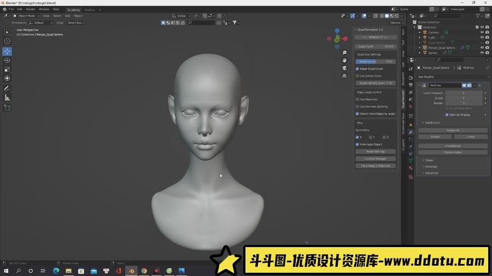Open the Options dropdown in viewport

[x=396, y=23]
